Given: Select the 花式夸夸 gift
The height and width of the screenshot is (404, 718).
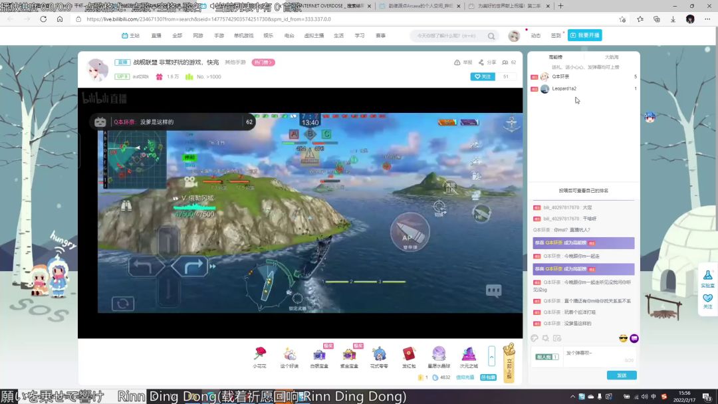Looking at the screenshot, I should [379, 357].
